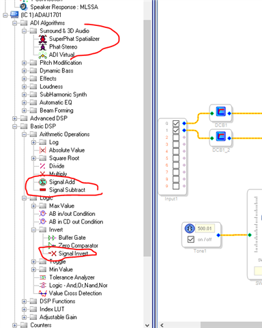Image resolution: width=262 pixels, height=328 pixels.
Task: Toggle the Tone1 on/off checkbox
Action: (x=191, y=239)
